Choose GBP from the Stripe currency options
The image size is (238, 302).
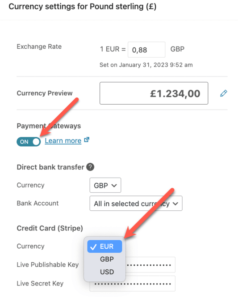(107, 259)
